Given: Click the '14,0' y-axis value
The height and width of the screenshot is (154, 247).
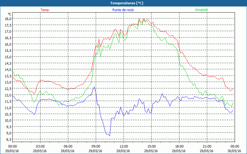Looking at the screenshot, I should tap(8, 70).
